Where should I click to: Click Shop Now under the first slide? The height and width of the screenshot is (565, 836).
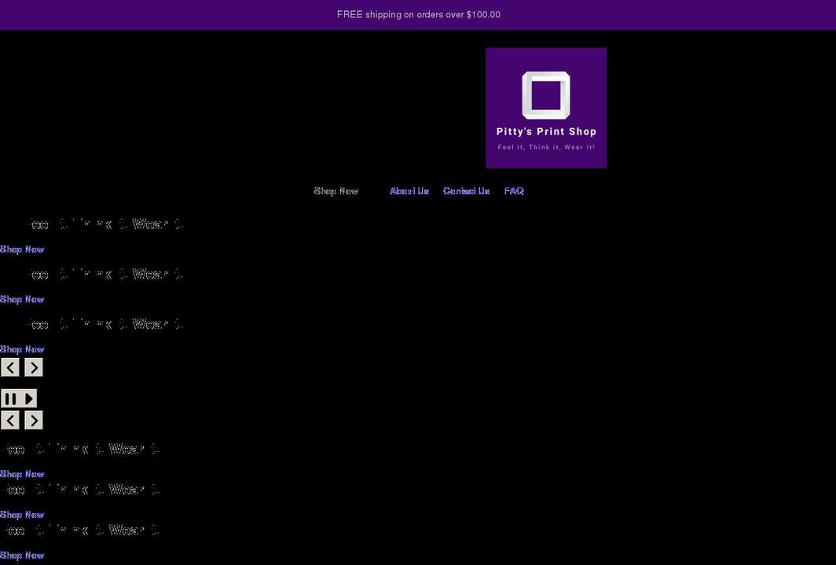(22, 249)
